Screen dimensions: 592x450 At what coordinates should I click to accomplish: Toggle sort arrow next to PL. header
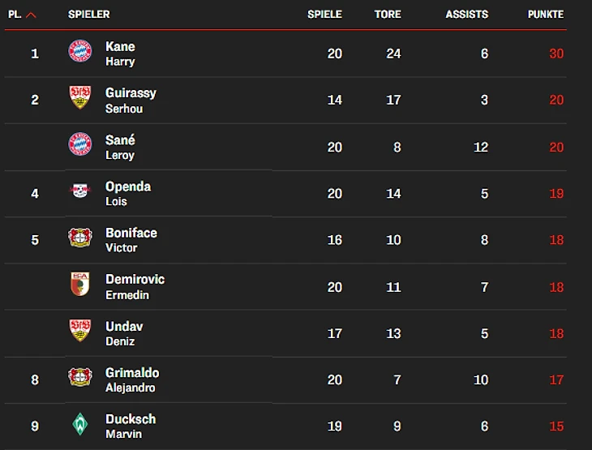(31, 15)
